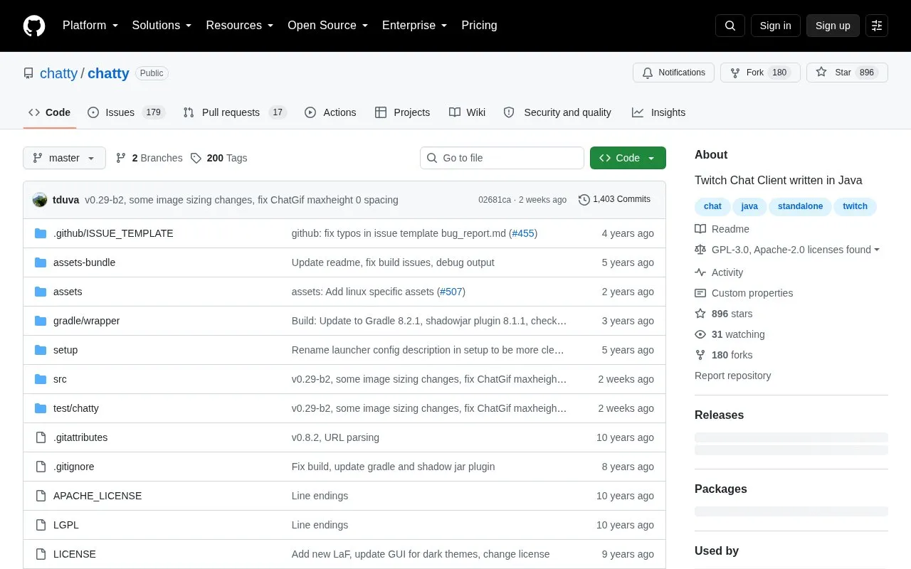The image size is (911, 569).
Task: Open the master branch selector
Action: tap(64, 158)
